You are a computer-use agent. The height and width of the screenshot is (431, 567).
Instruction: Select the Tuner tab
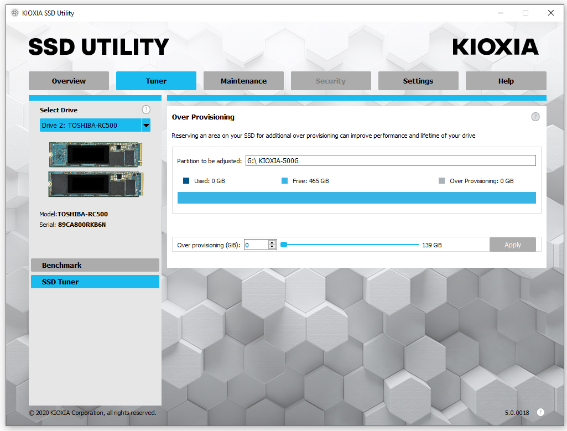click(x=156, y=81)
